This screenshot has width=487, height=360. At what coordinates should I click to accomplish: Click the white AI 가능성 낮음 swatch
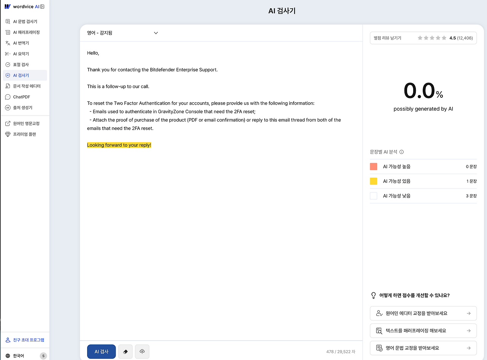click(x=374, y=196)
